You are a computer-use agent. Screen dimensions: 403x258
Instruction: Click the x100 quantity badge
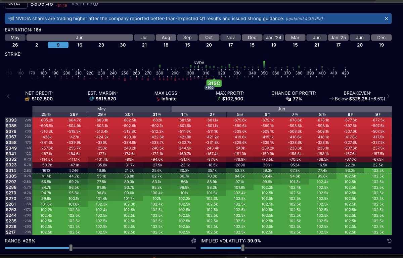pos(210,88)
